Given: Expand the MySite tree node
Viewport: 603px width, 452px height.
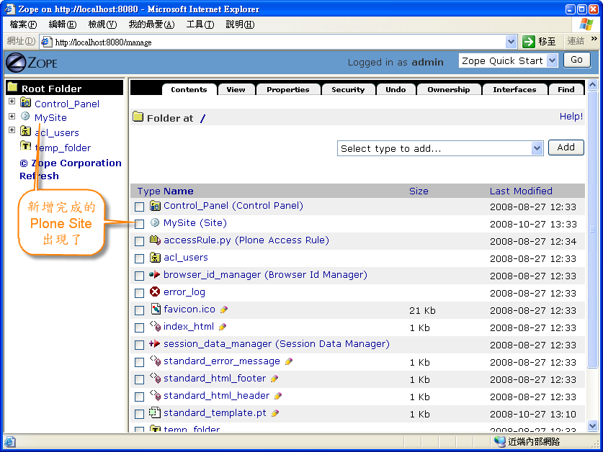Looking at the screenshot, I should [x=12, y=116].
